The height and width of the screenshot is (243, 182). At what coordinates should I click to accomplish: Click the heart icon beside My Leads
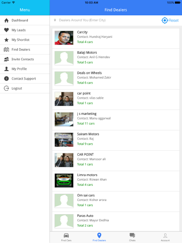click(7, 30)
